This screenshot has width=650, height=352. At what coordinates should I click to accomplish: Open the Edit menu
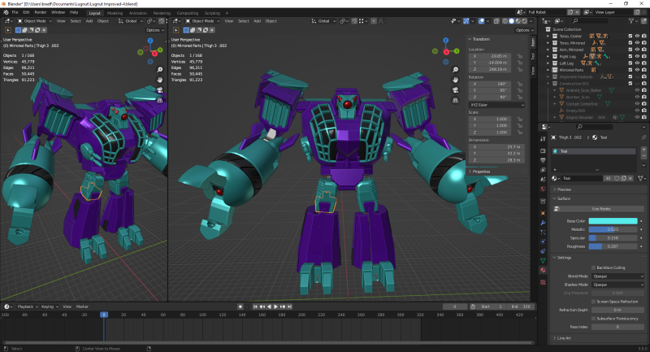[x=26, y=12]
